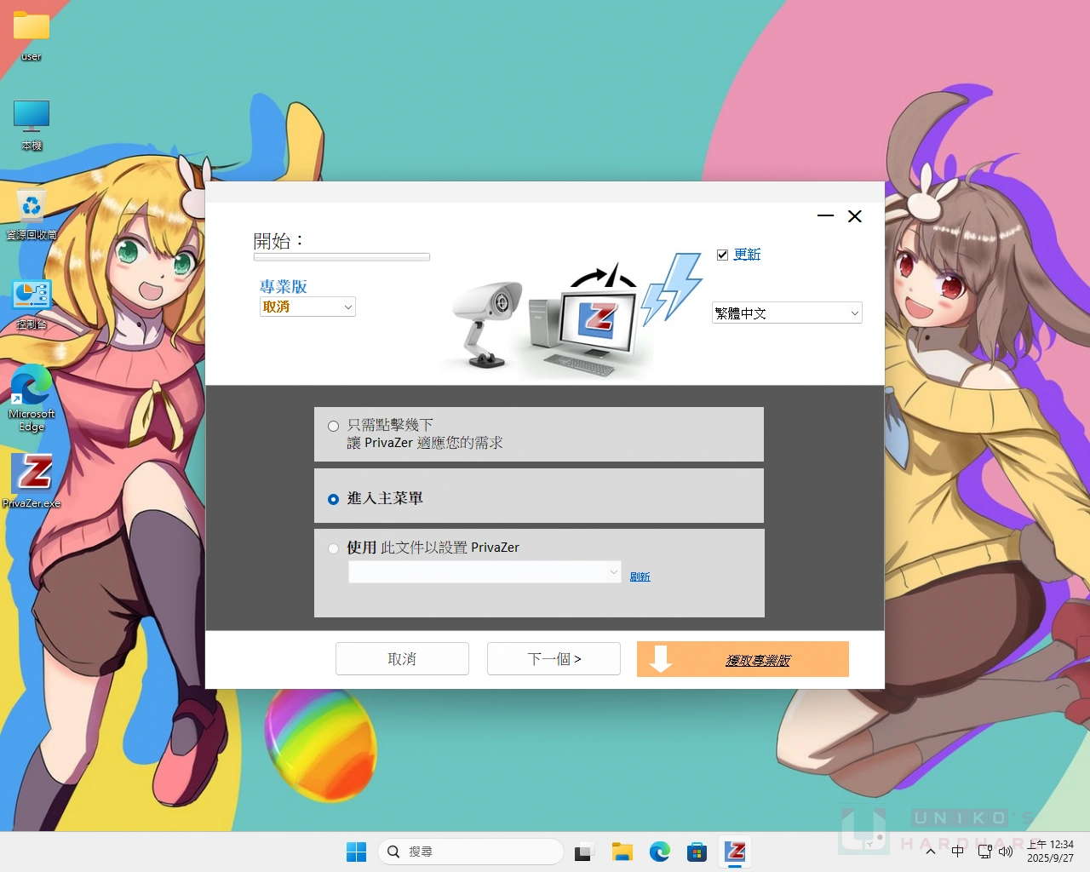Close the PrivaZer window
Image resolution: width=1090 pixels, height=872 pixels.
click(855, 216)
